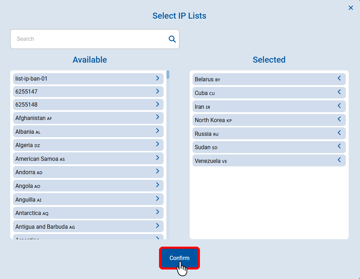Remove North Korea using left chevron

pos(339,119)
